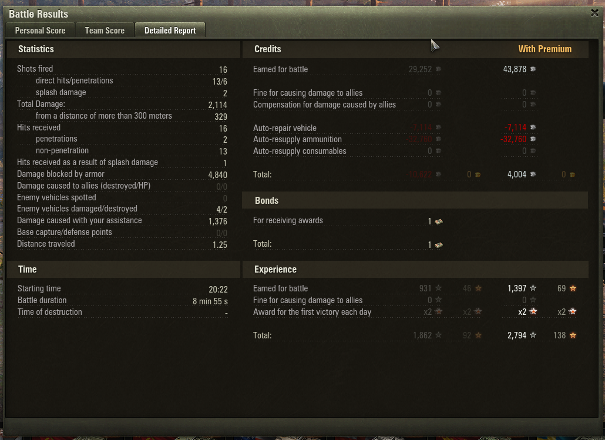The width and height of the screenshot is (605, 440).
Task: Click orange star next to 138 total
Action: [573, 335]
